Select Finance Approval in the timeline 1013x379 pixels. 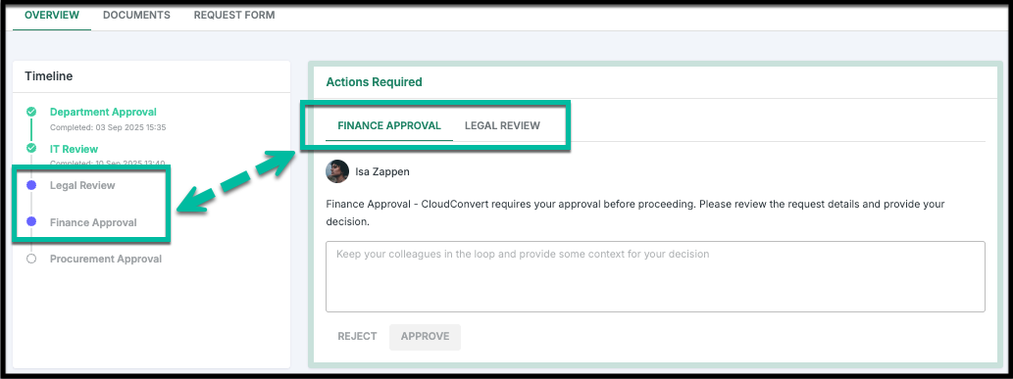click(93, 222)
